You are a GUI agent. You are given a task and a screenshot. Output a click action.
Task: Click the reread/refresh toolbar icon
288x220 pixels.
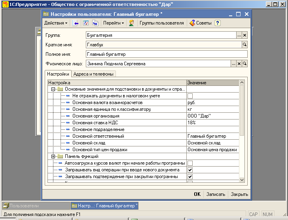click(x=86, y=23)
